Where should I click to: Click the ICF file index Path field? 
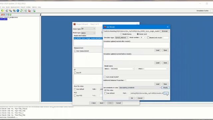(x=147, y=93)
